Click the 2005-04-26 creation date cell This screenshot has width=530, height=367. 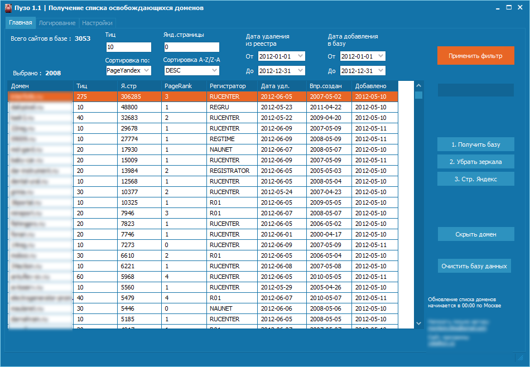[329, 287]
